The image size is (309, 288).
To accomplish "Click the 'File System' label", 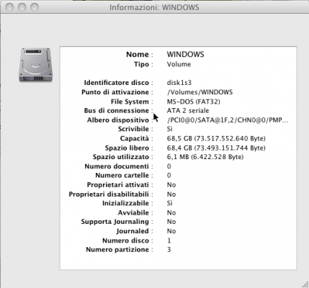I will 130,102.
